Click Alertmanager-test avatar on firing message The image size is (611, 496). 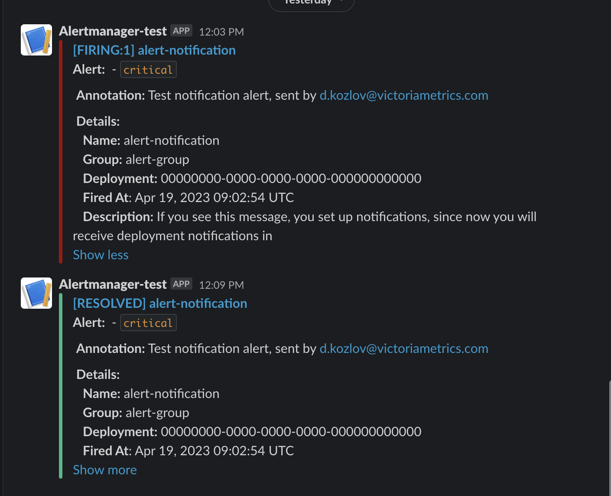coord(36,40)
